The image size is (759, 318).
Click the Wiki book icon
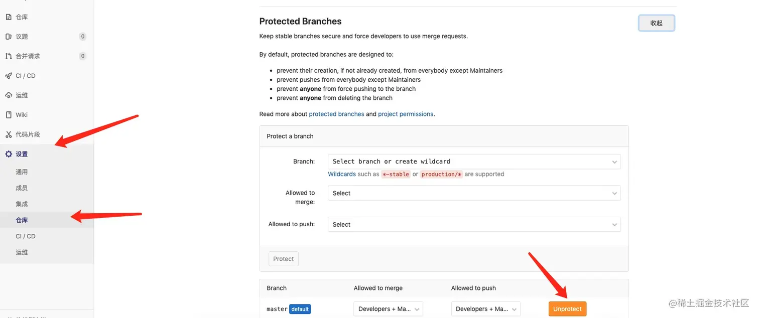pos(9,115)
